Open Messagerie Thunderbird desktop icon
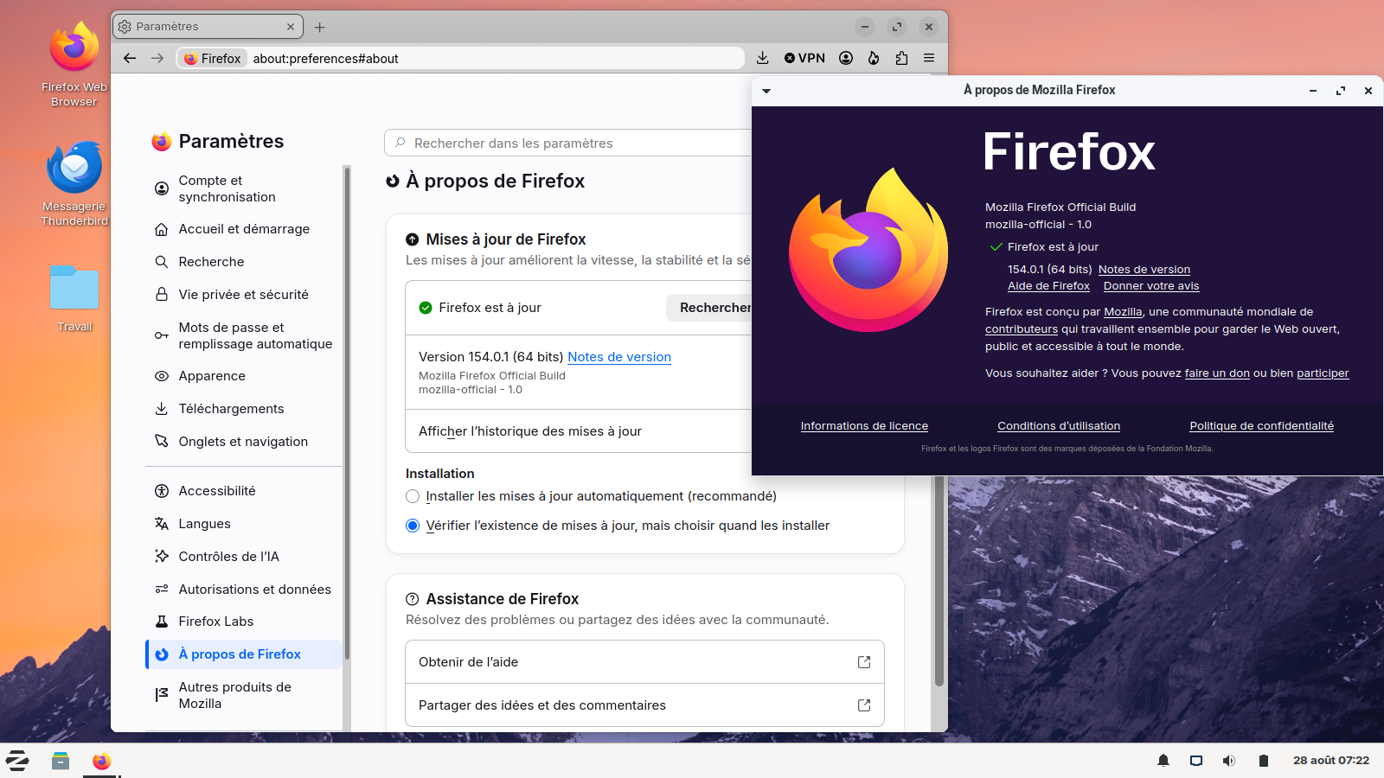Image resolution: width=1384 pixels, height=778 pixels. [74, 184]
